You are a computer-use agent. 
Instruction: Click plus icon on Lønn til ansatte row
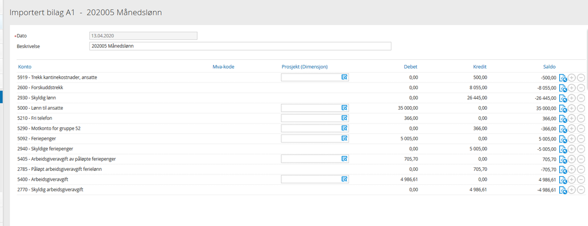pyautogui.click(x=572, y=109)
